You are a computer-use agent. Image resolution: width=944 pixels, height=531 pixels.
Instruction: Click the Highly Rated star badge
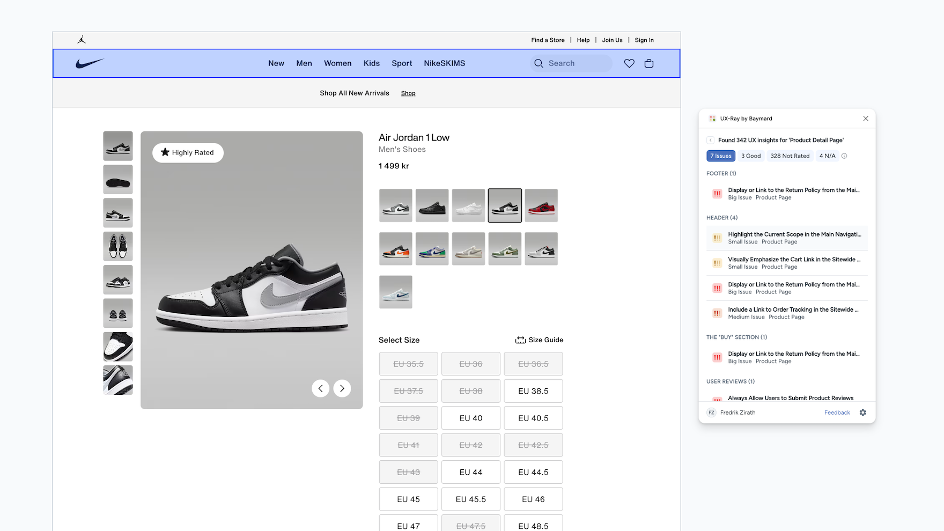[188, 152]
